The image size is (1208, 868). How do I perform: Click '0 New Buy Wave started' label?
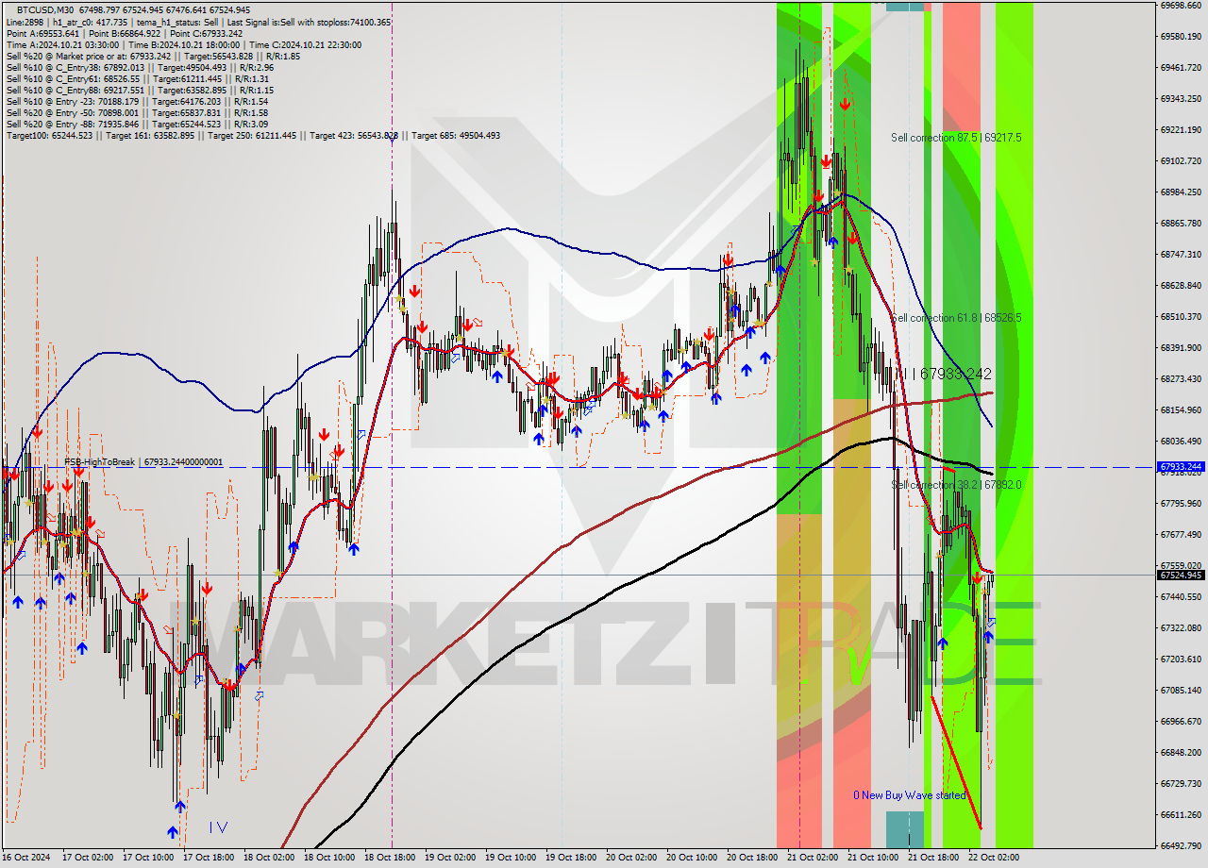(x=910, y=795)
